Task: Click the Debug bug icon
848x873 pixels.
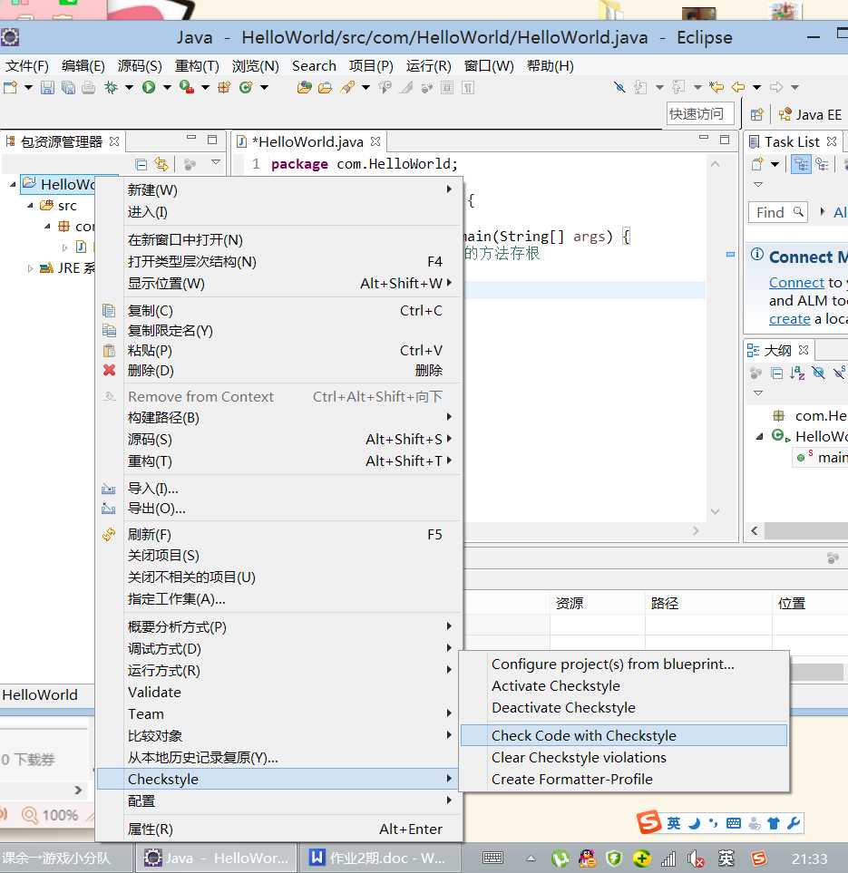Action: coord(112,87)
